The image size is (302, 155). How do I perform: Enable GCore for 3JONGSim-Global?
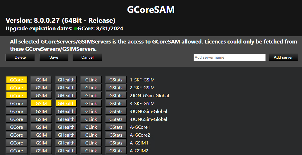[16, 111]
